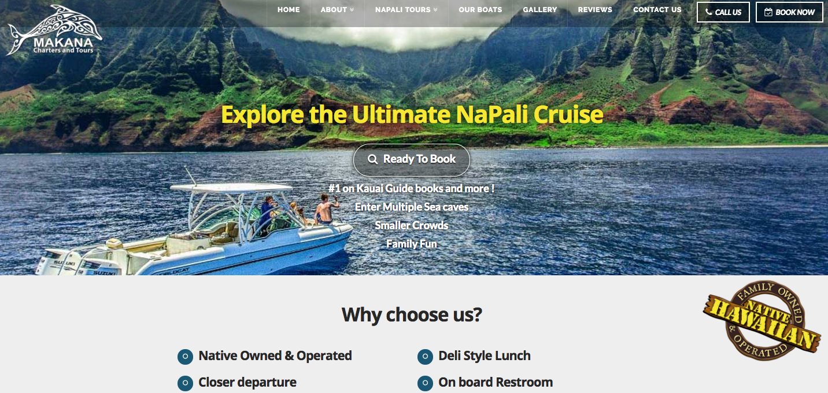828x393 pixels.
Task: Click bullet icon beside Closer departure
Action: [x=185, y=383]
